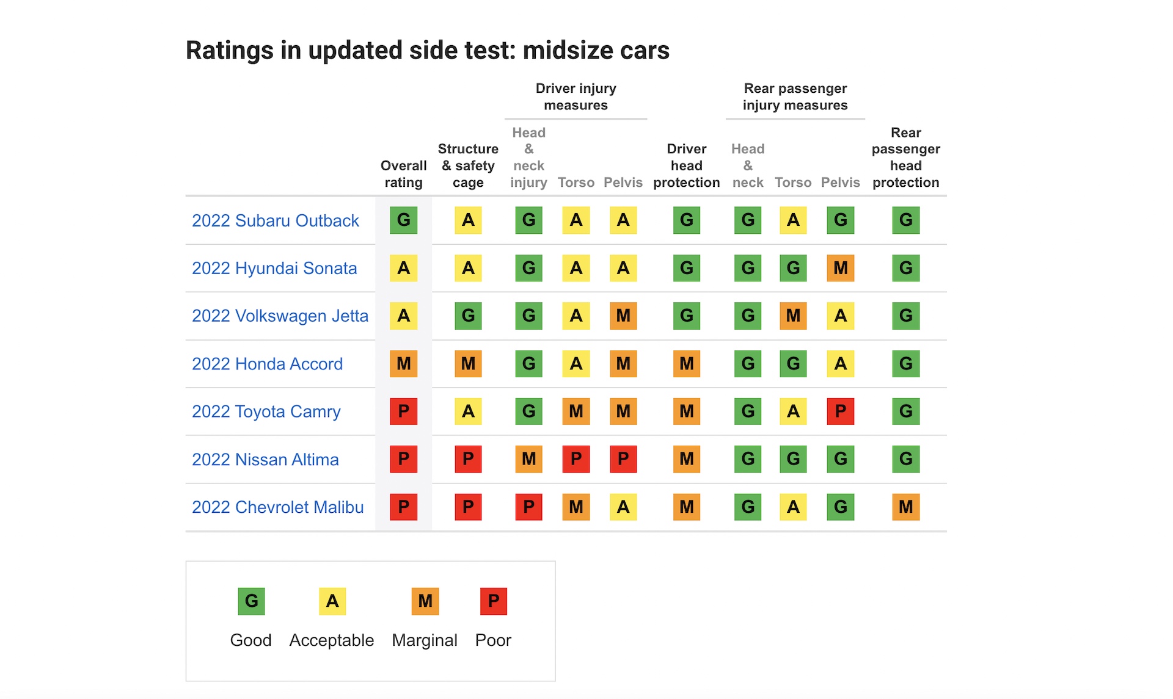Screen dimensions: 1173x699
Task: Click the red Poor swatch in legend
Action: point(493,601)
